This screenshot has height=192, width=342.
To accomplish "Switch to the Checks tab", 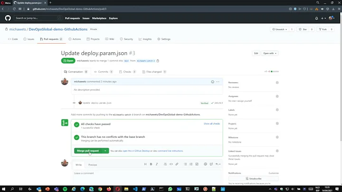I will tap(128, 72).
